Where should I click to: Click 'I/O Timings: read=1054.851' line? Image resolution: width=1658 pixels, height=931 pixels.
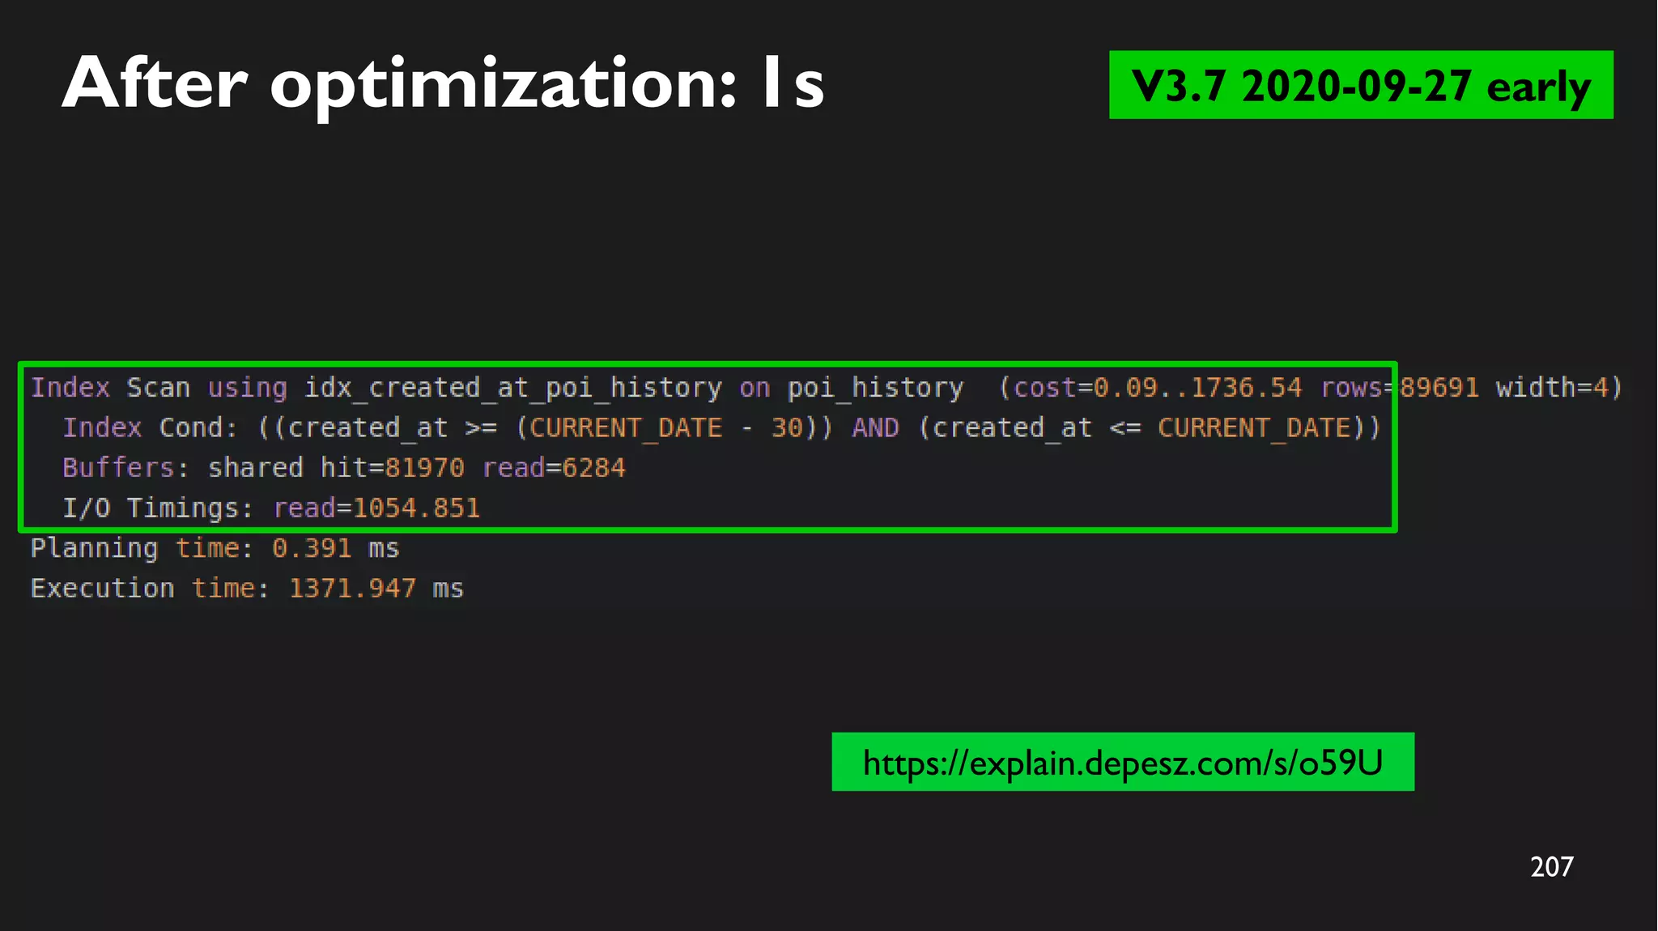(x=271, y=508)
